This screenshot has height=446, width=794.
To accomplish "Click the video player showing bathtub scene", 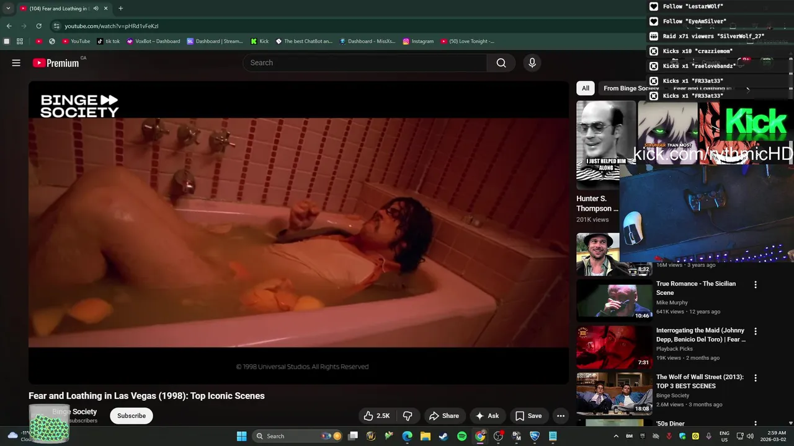I will point(298,232).
